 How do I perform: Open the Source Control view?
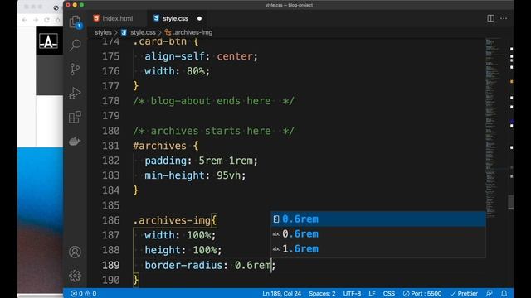tap(75, 70)
